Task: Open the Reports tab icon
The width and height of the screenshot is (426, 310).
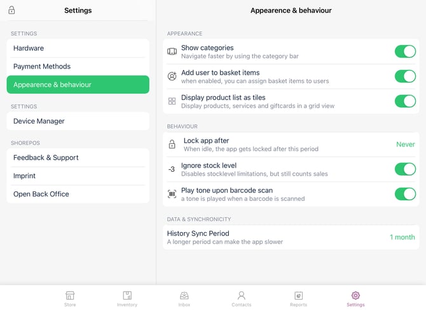Action: (298, 296)
